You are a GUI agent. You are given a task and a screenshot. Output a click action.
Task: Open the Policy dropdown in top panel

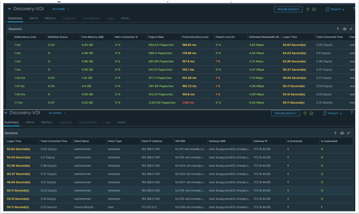coord(335,9)
